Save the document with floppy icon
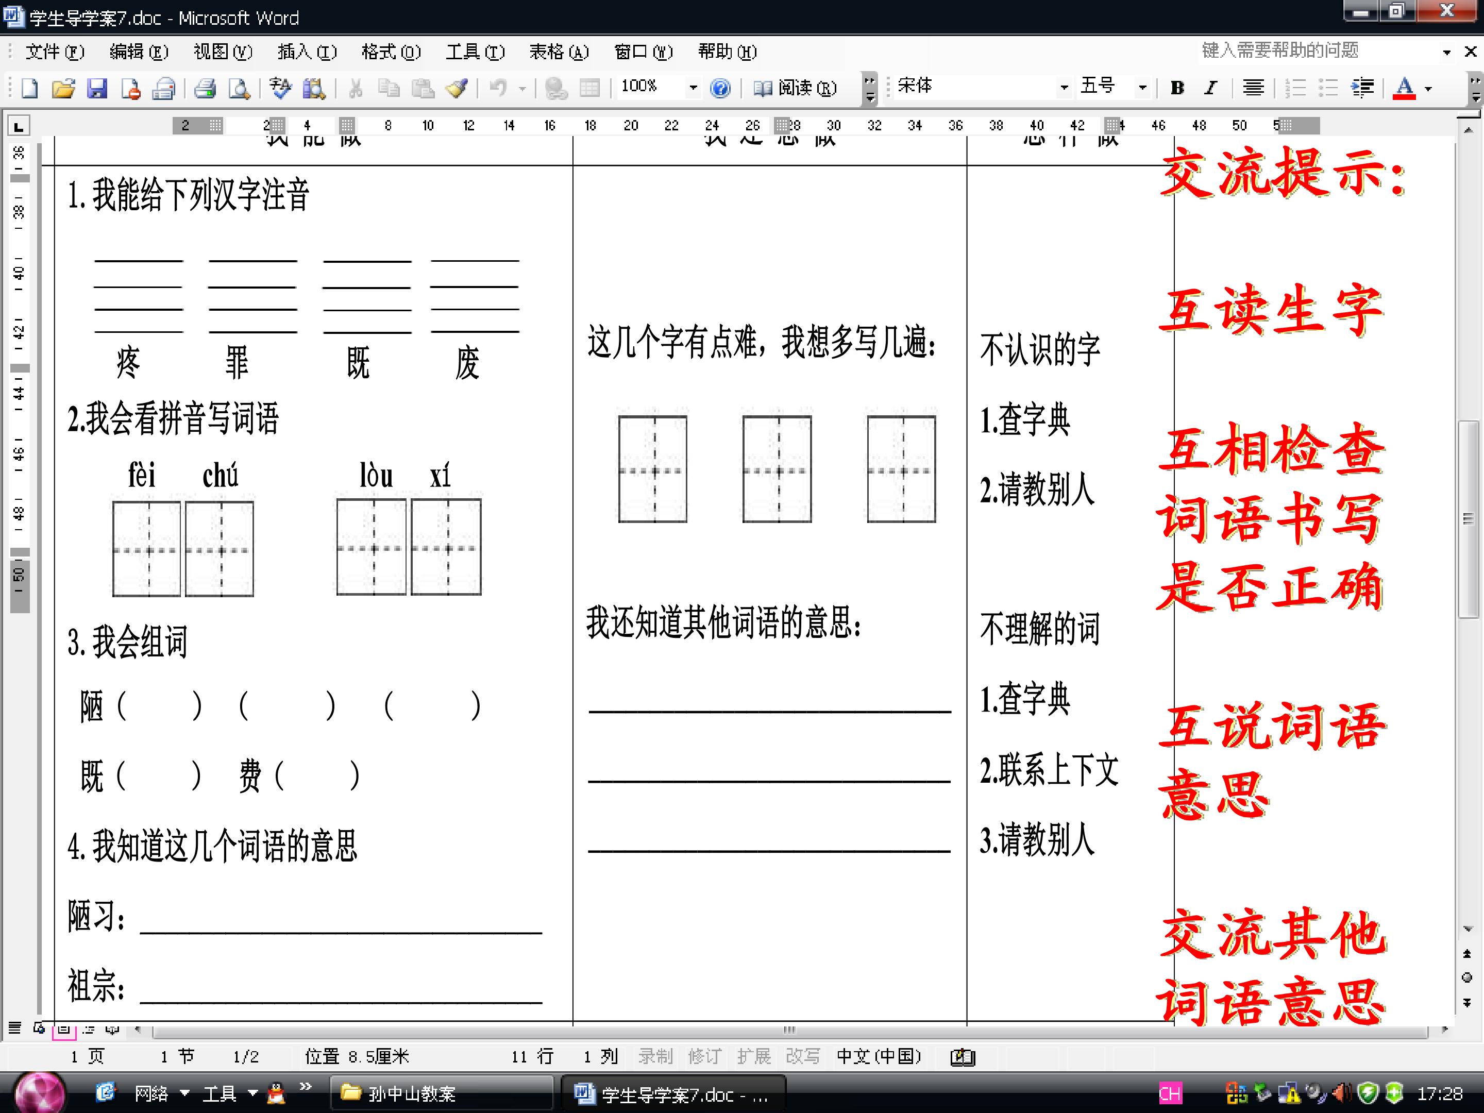1484x1113 pixels. 97,88
